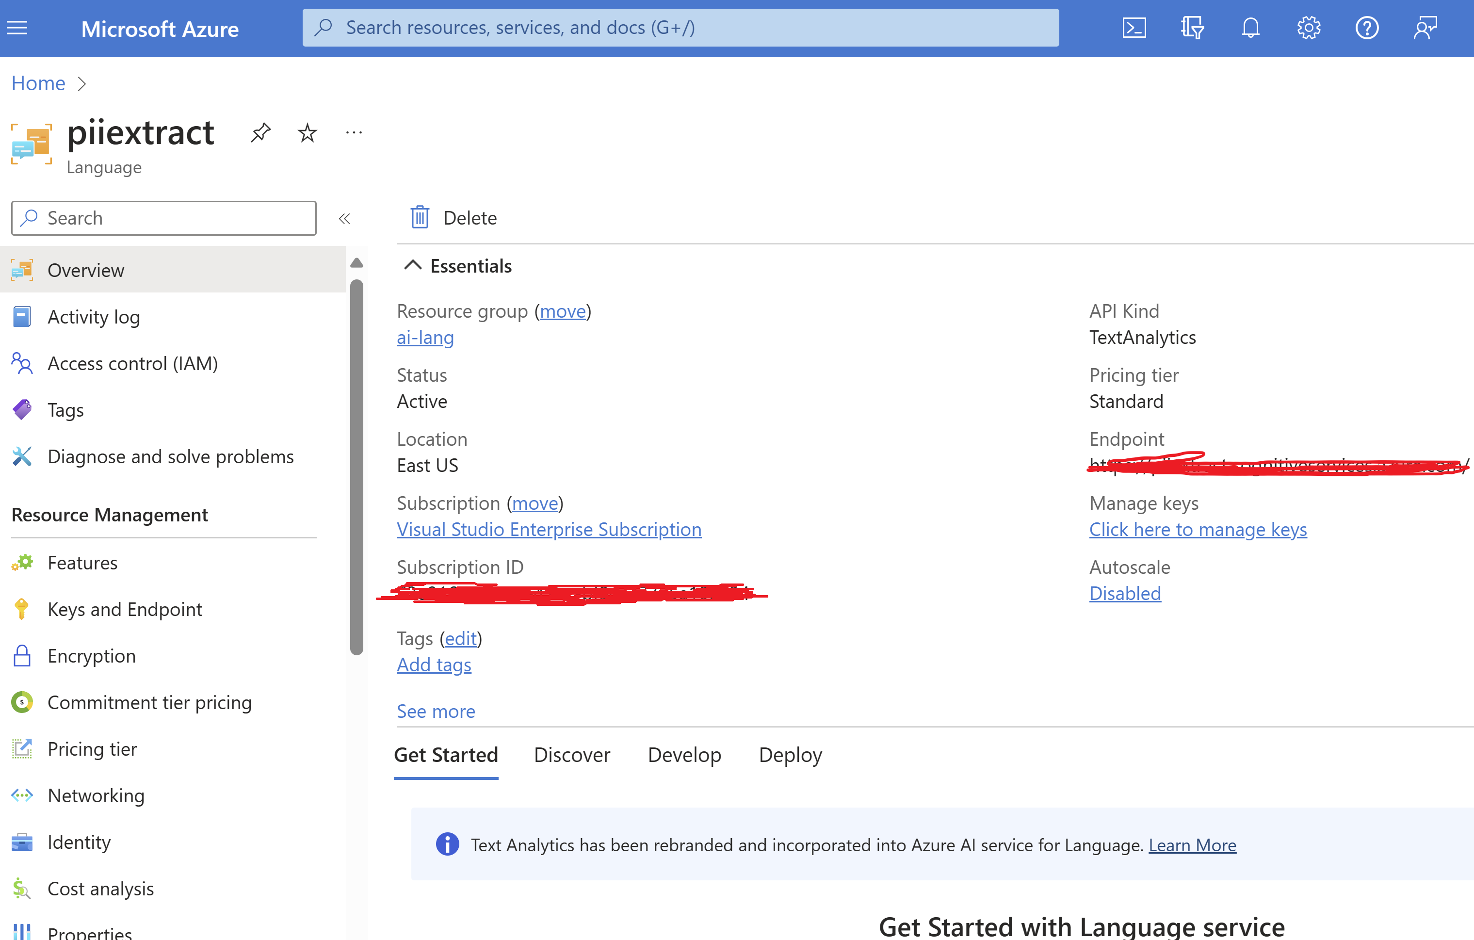Click the East US location value
This screenshot has height=940, width=1474.
427,465
